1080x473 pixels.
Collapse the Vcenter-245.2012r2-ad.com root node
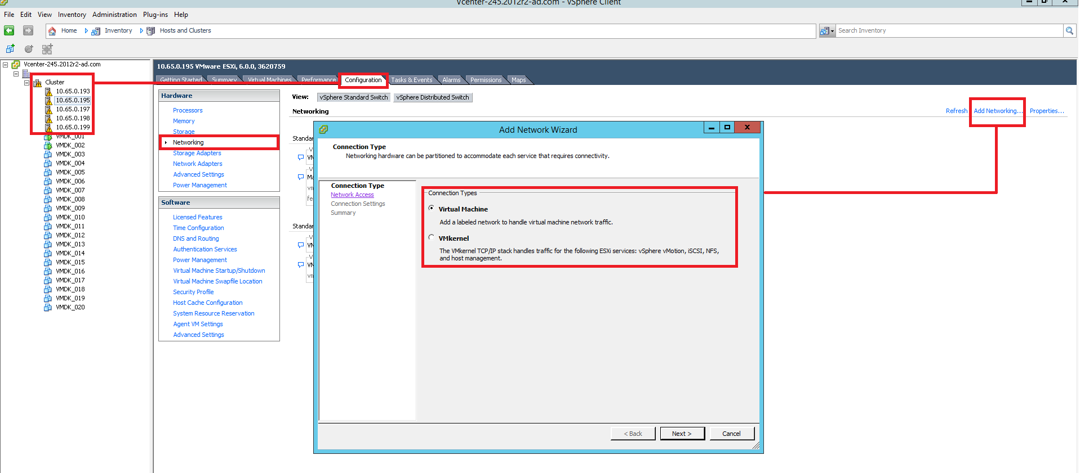(x=6, y=65)
